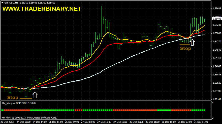Click the 26 Dec 11:00 time label
Screen dimensions: 222x124
coord(56,122)
